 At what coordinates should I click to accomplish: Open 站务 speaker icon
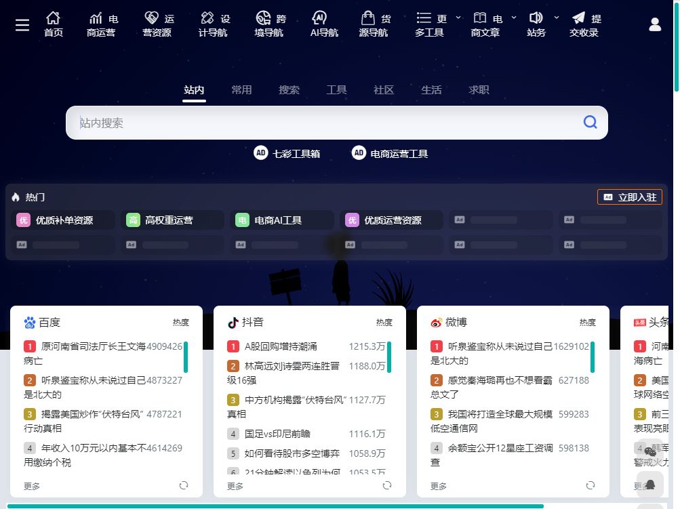[x=536, y=18]
